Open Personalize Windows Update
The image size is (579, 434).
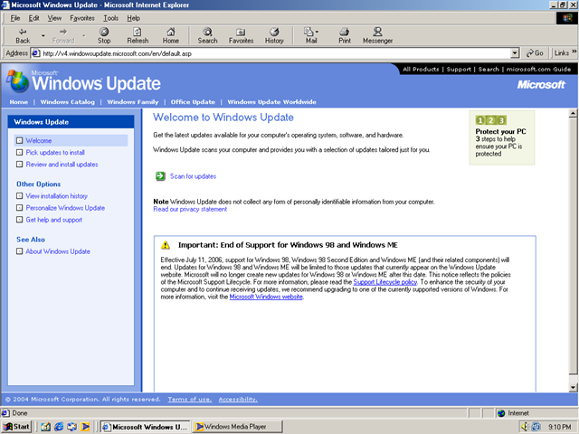65,208
